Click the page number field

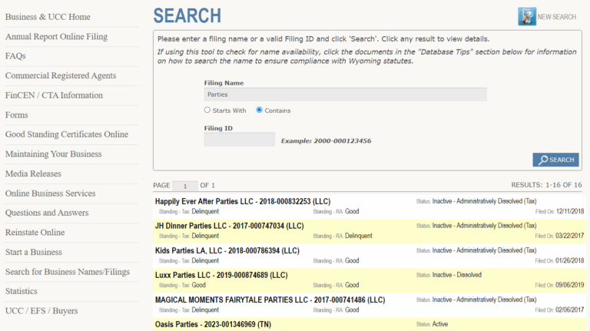(x=184, y=185)
